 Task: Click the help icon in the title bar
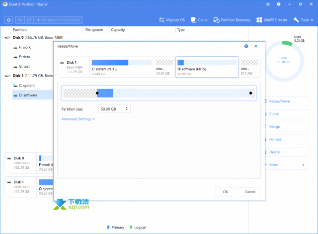(x=279, y=4)
